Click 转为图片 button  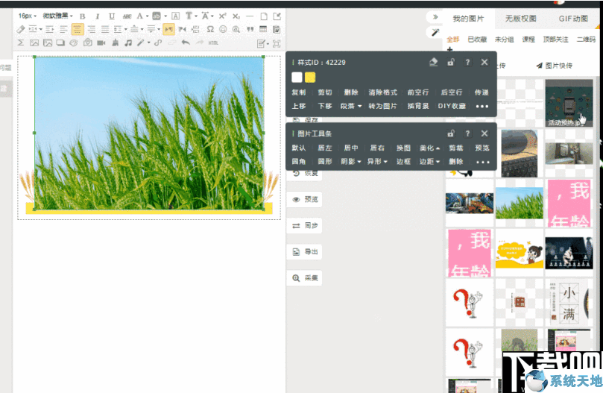click(382, 106)
